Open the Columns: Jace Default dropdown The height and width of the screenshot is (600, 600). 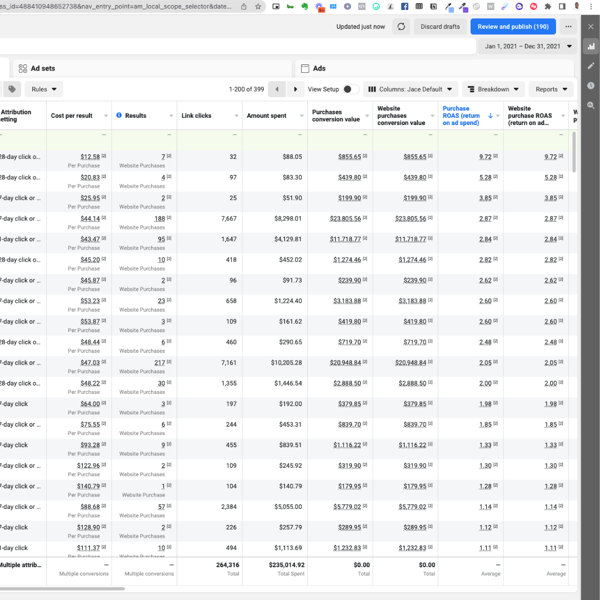point(411,89)
